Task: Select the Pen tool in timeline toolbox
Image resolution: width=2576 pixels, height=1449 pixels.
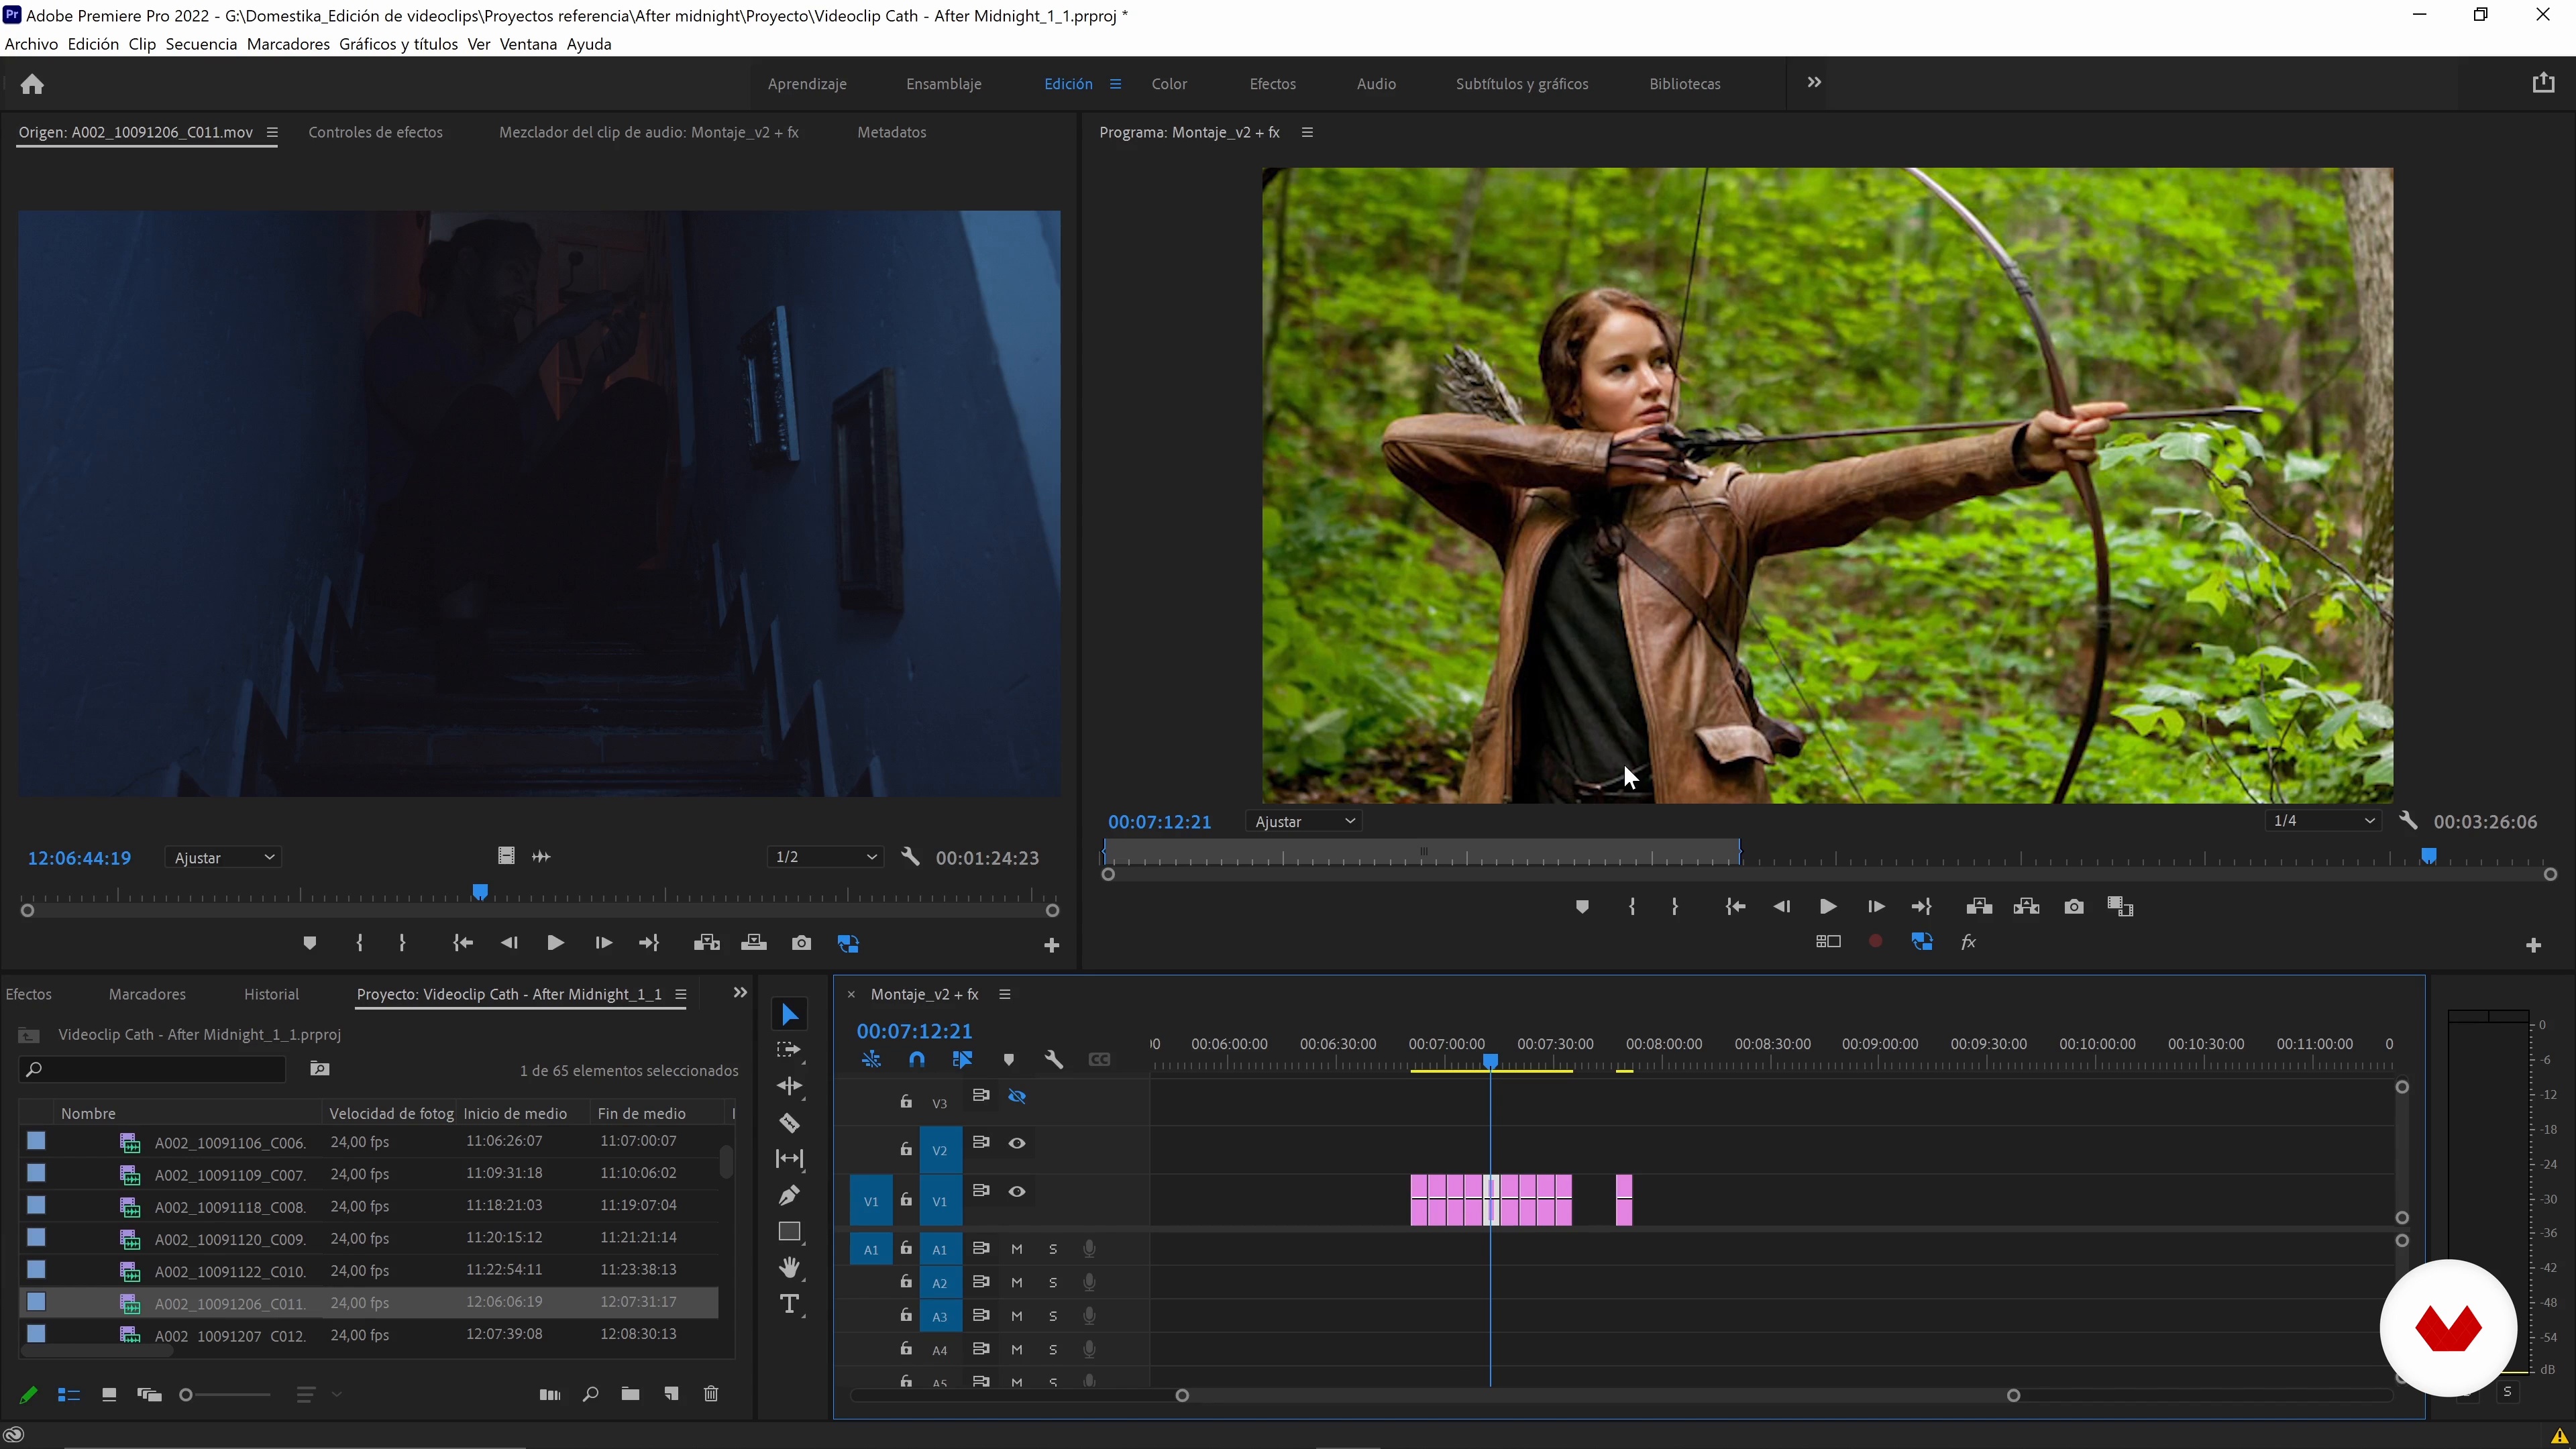Action: click(x=789, y=1196)
